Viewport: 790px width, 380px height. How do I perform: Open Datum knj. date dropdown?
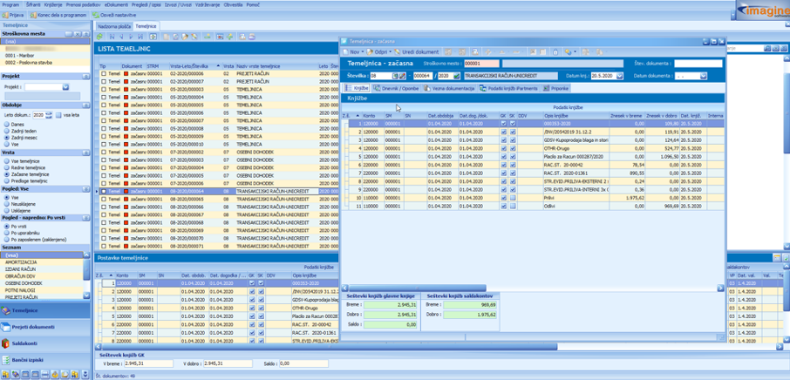click(x=620, y=76)
